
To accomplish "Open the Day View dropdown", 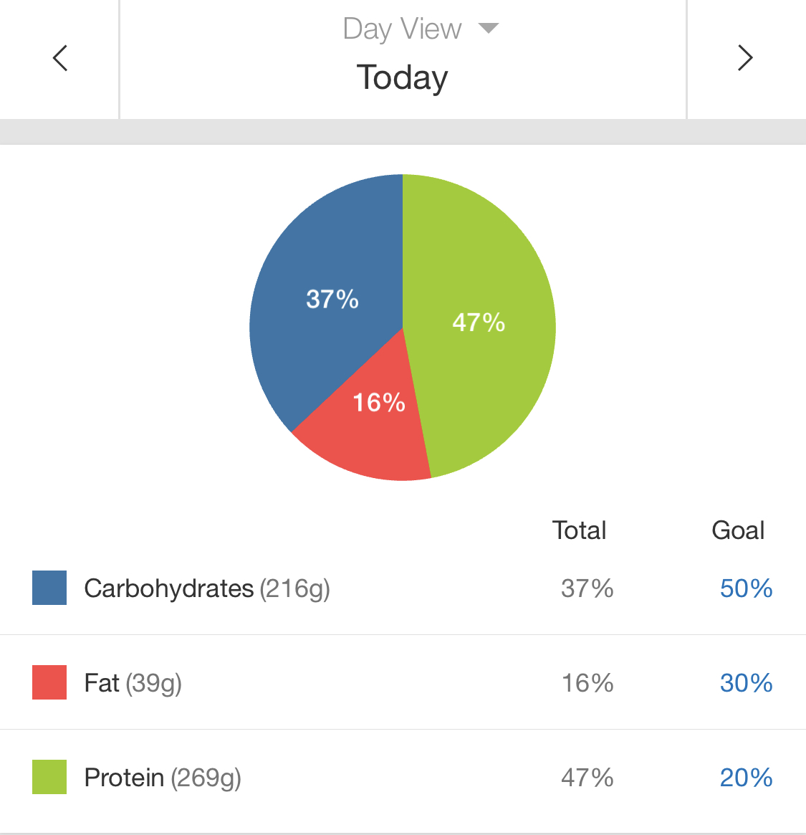I will tap(402, 29).
